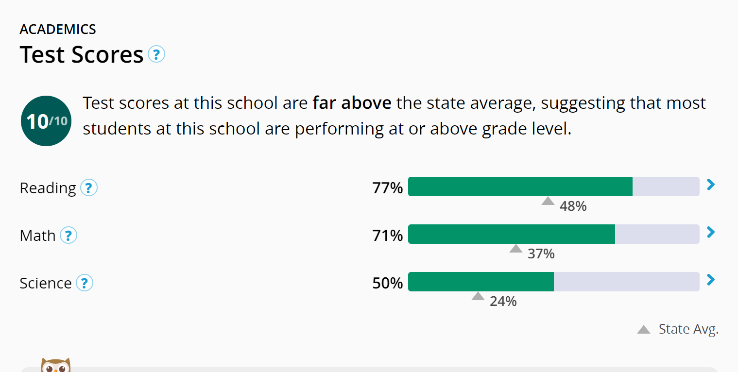
Task: Click the Reading state average triangle marker
Action: point(548,201)
